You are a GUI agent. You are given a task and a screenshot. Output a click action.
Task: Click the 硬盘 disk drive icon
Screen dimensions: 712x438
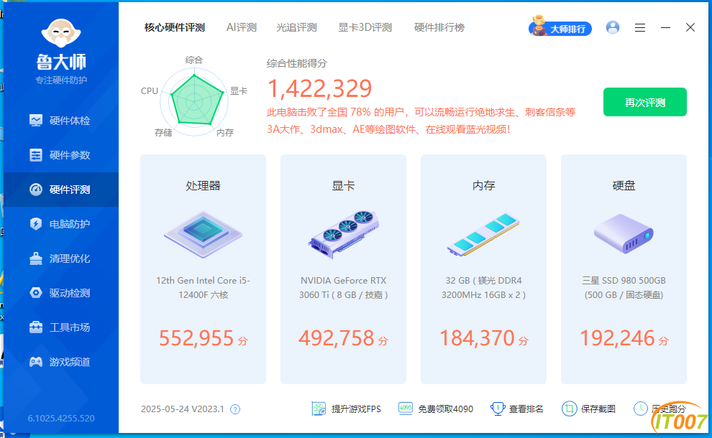click(624, 234)
